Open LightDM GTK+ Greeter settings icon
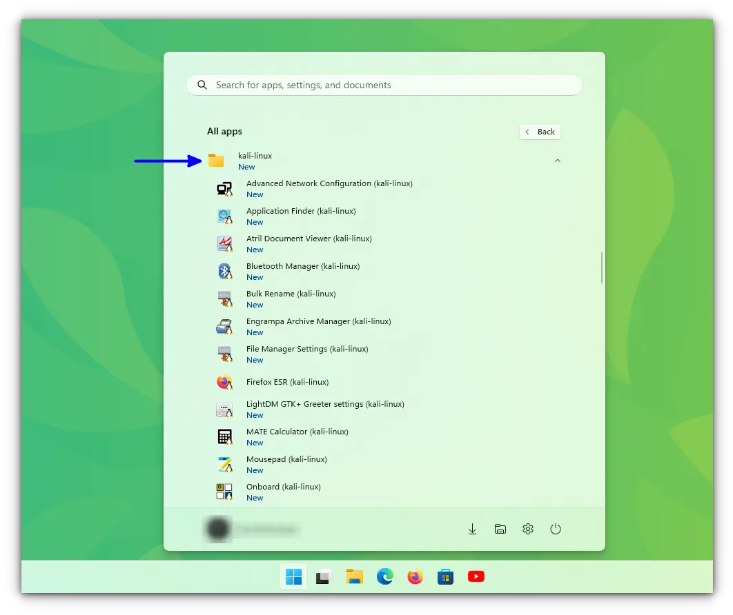The width and height of the screenshot is (733, 615). [x=224, y=410]
